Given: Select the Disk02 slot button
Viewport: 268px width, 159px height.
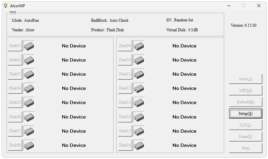Looking at the screenshot, I should [15, 60].
